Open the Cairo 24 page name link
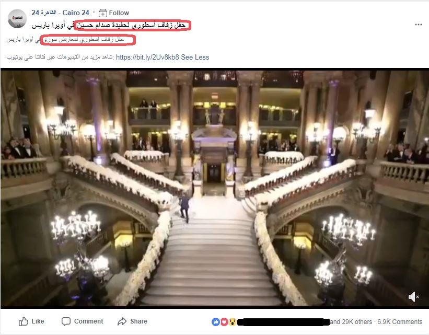The image size is (429, 335). (61, 13)
